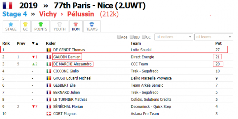The width and height of the screenshot is (238, 119).
Task: Click the white jersey YOUTH icon
Action: (x=59, y=24)
